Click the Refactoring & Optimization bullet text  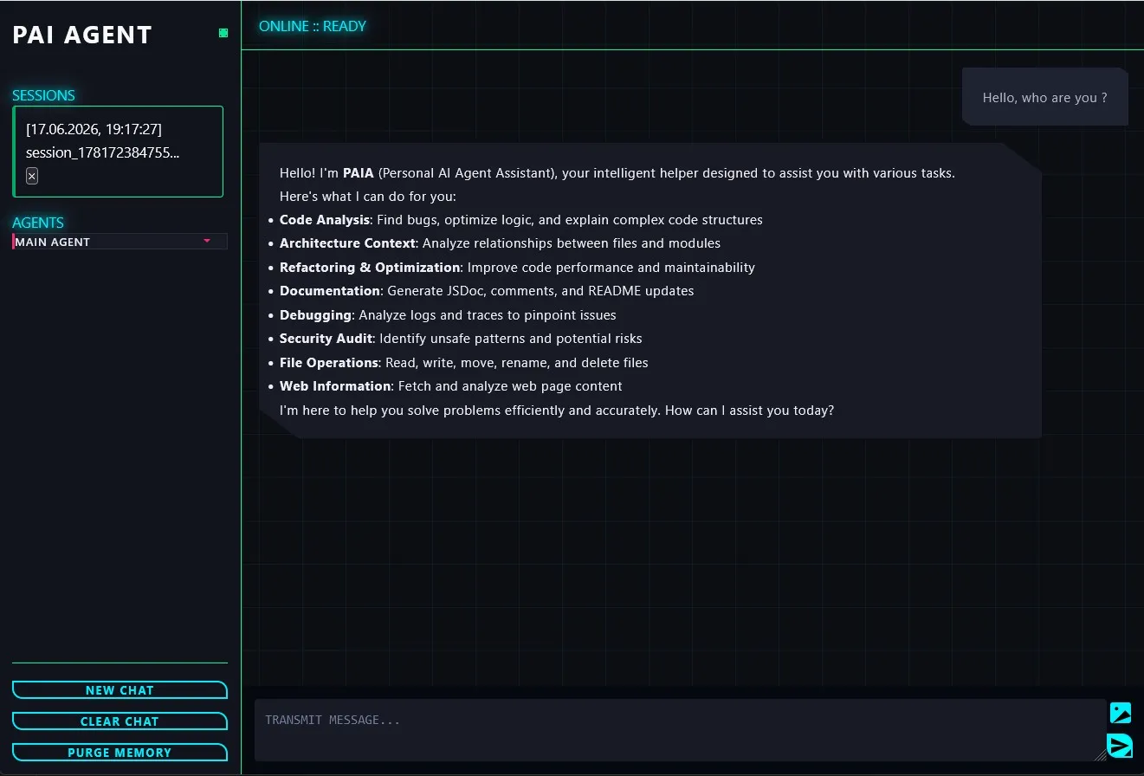(x=517, y=268)
